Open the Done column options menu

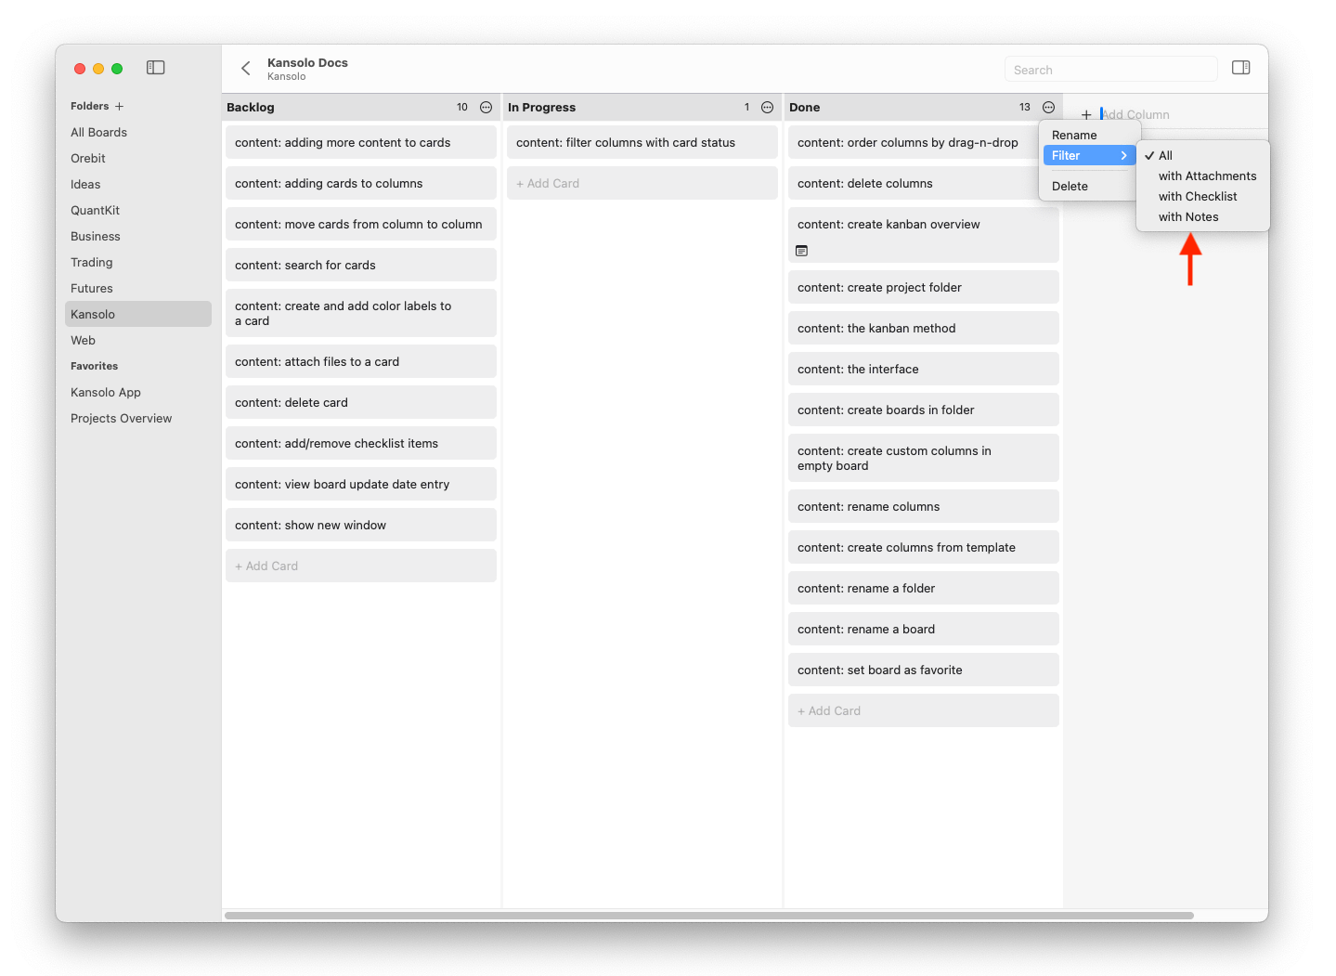click(x=1048, y=108)
